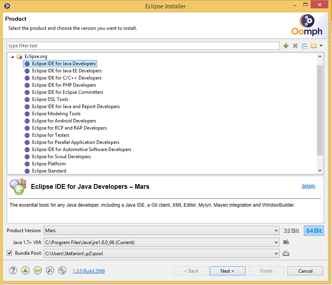Click the Back button
Image resolution: width=332 pixels, height=285 pixels.
(x=191, y=271)
